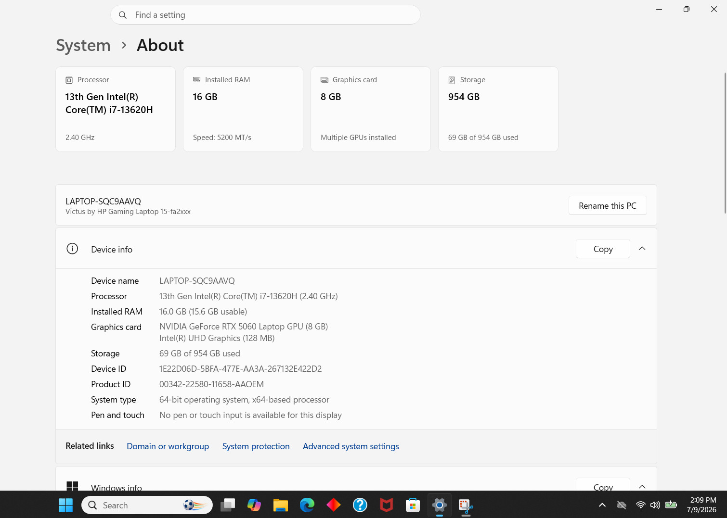Screen dimensions: 727x518
Task: Click the OneDrive cloud tray icon
Action: (622, 505)
